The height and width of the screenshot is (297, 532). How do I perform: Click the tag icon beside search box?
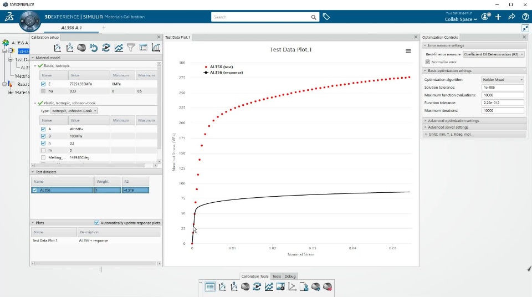tap(326, 17)
